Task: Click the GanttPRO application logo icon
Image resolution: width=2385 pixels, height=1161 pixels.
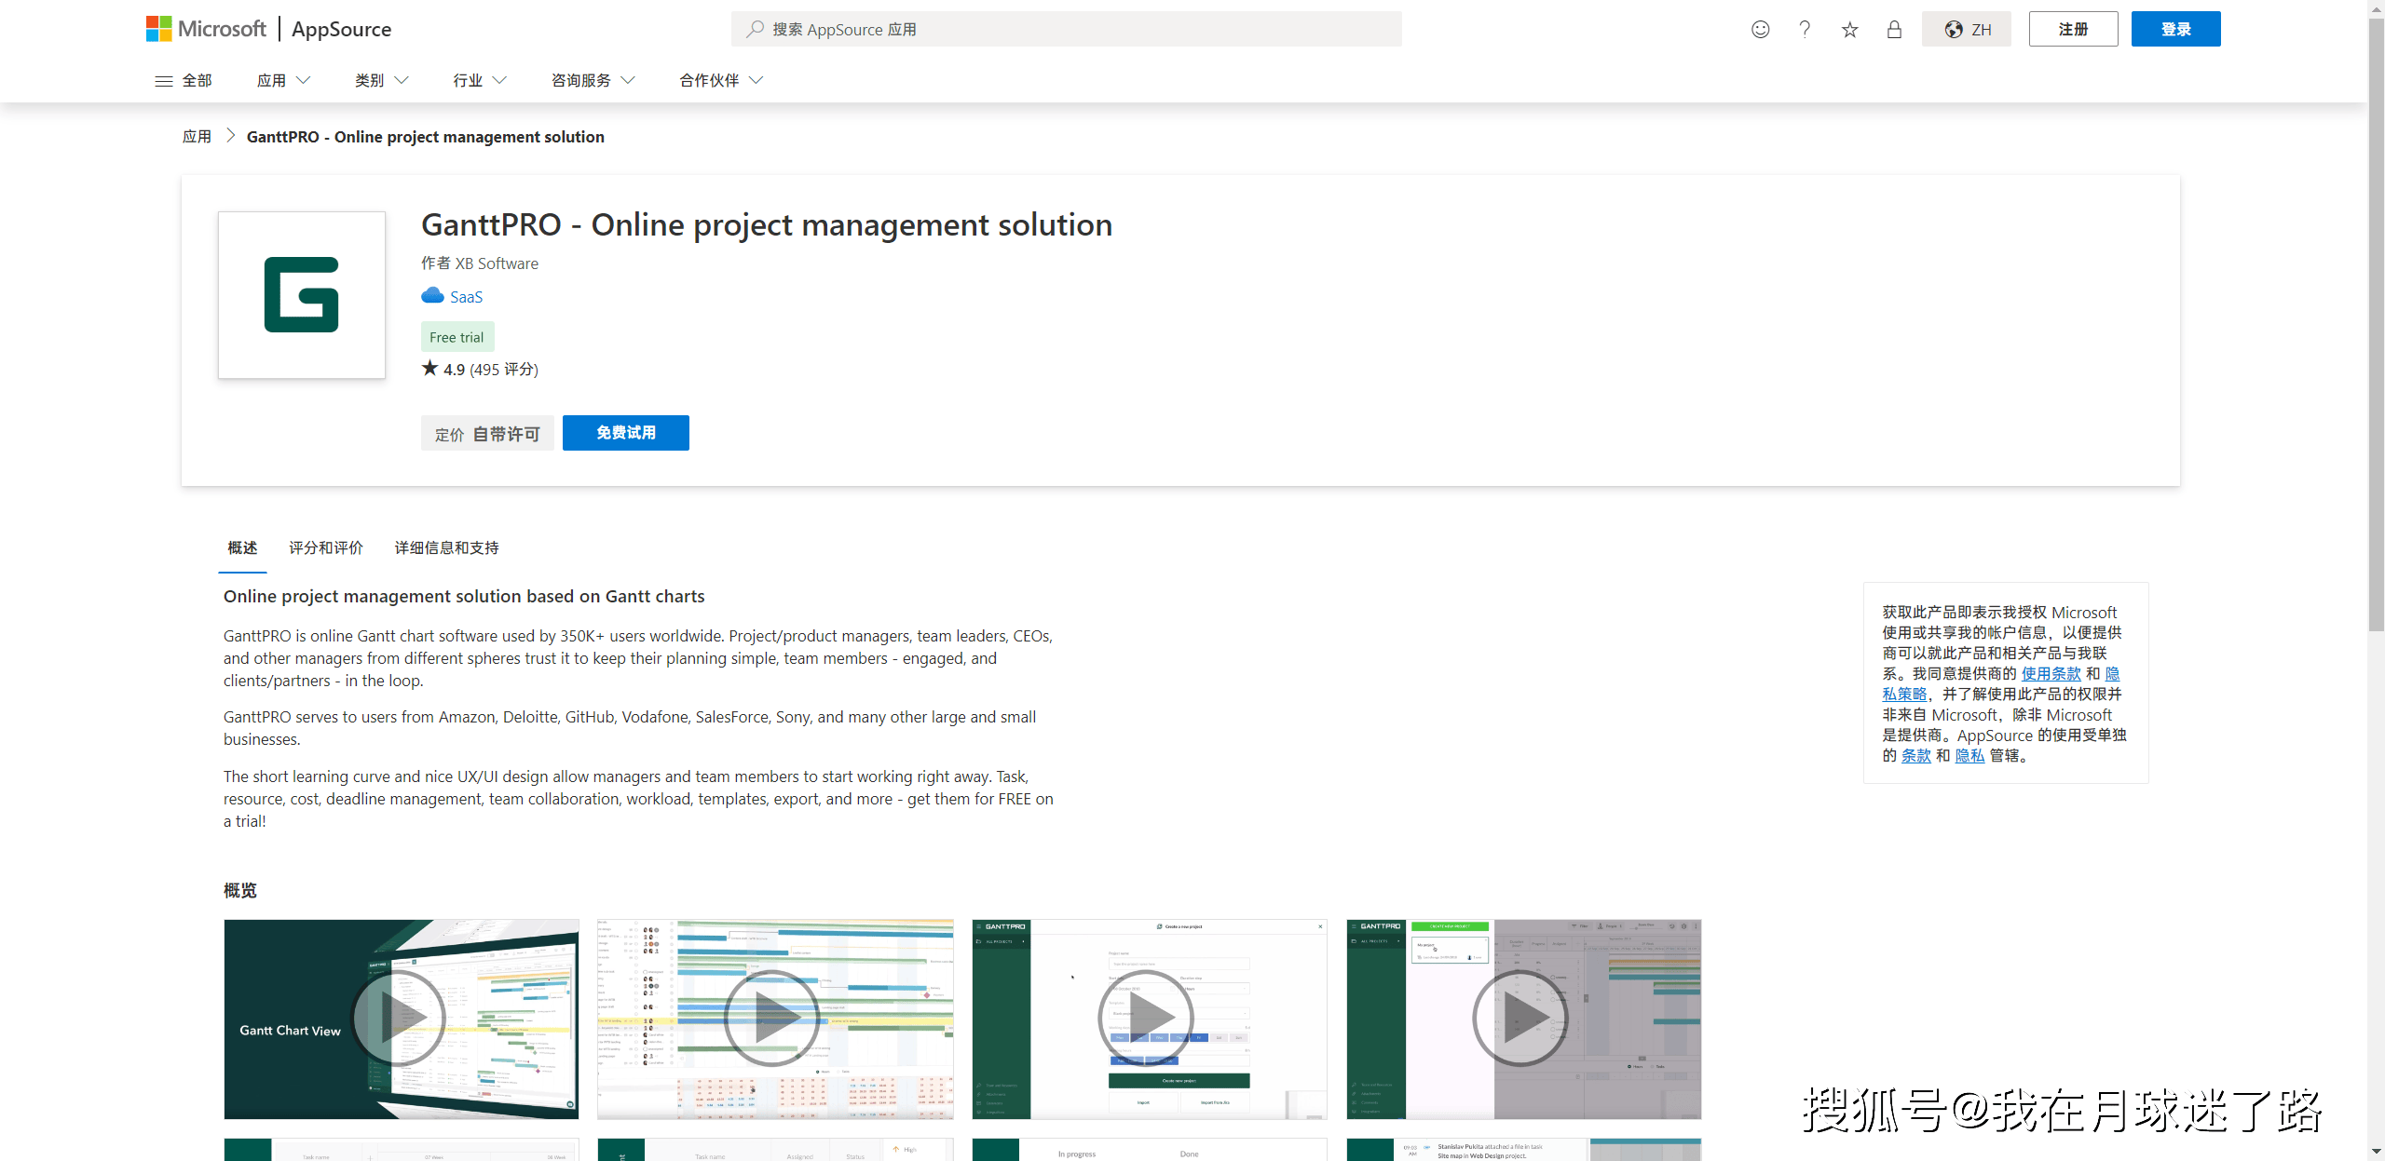Action: click(301, 293)
